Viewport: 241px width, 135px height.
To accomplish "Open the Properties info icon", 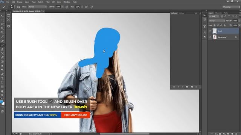I will 8,26.
